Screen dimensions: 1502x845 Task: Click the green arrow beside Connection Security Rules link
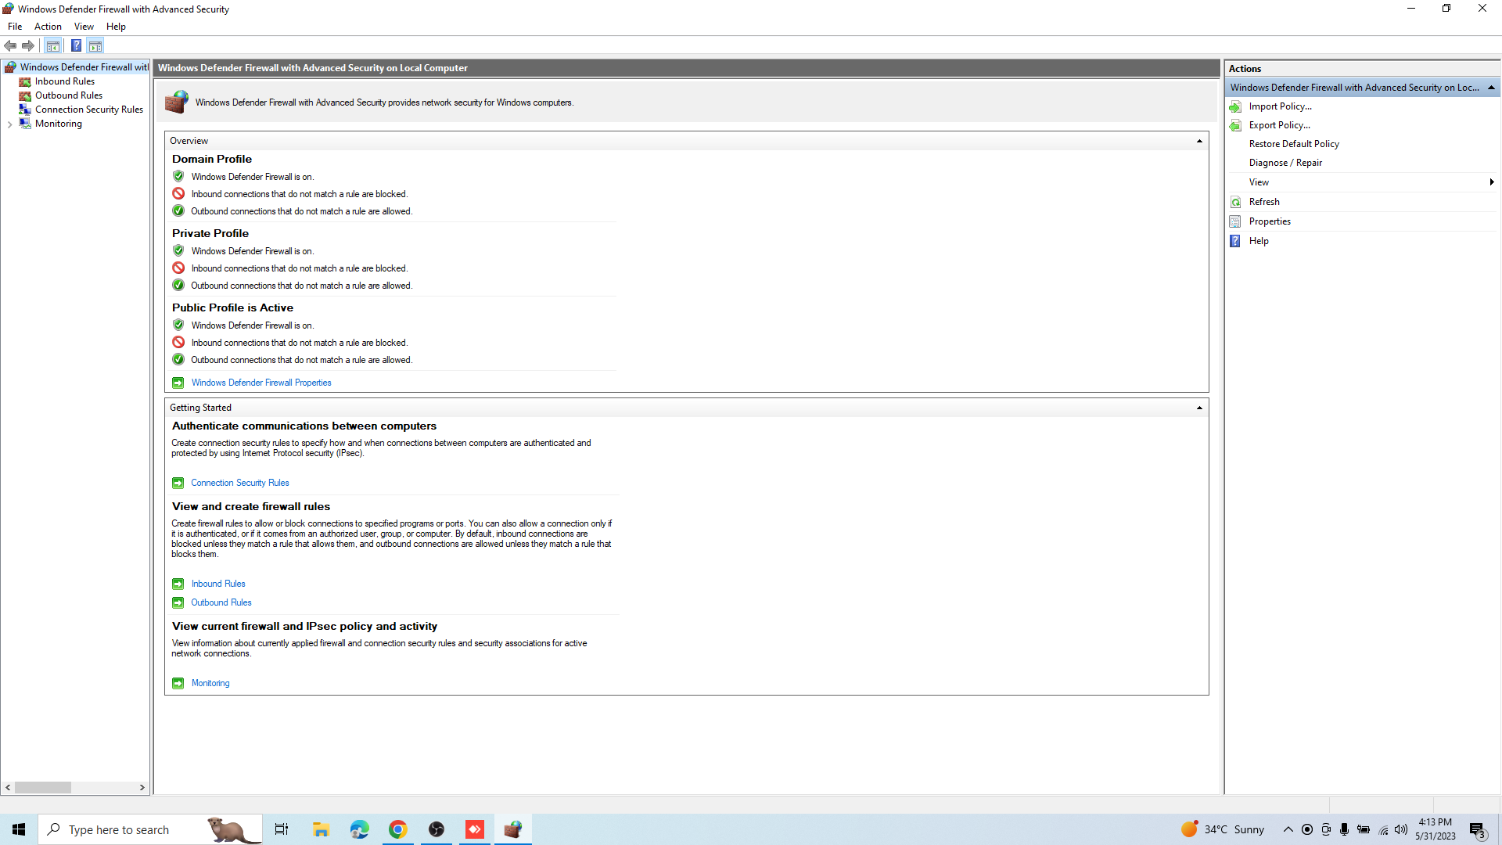178,483
